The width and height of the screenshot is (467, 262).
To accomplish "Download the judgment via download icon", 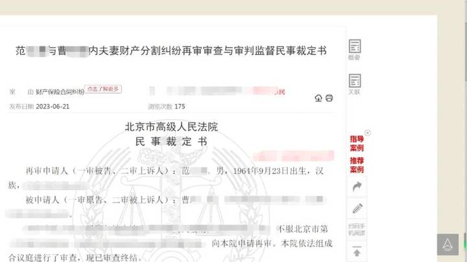I will tap(318, 98).
